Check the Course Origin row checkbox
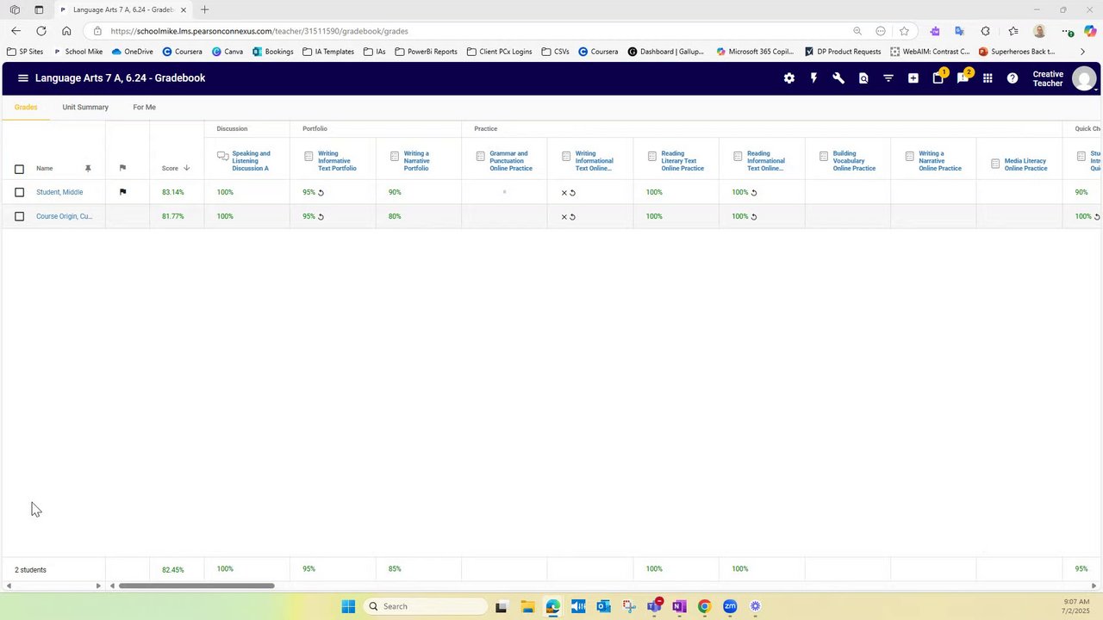The width and height of the screenshot is (1103, 620). [19, 216]
